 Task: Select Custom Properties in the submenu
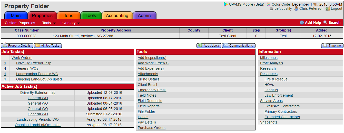[20, 23]
